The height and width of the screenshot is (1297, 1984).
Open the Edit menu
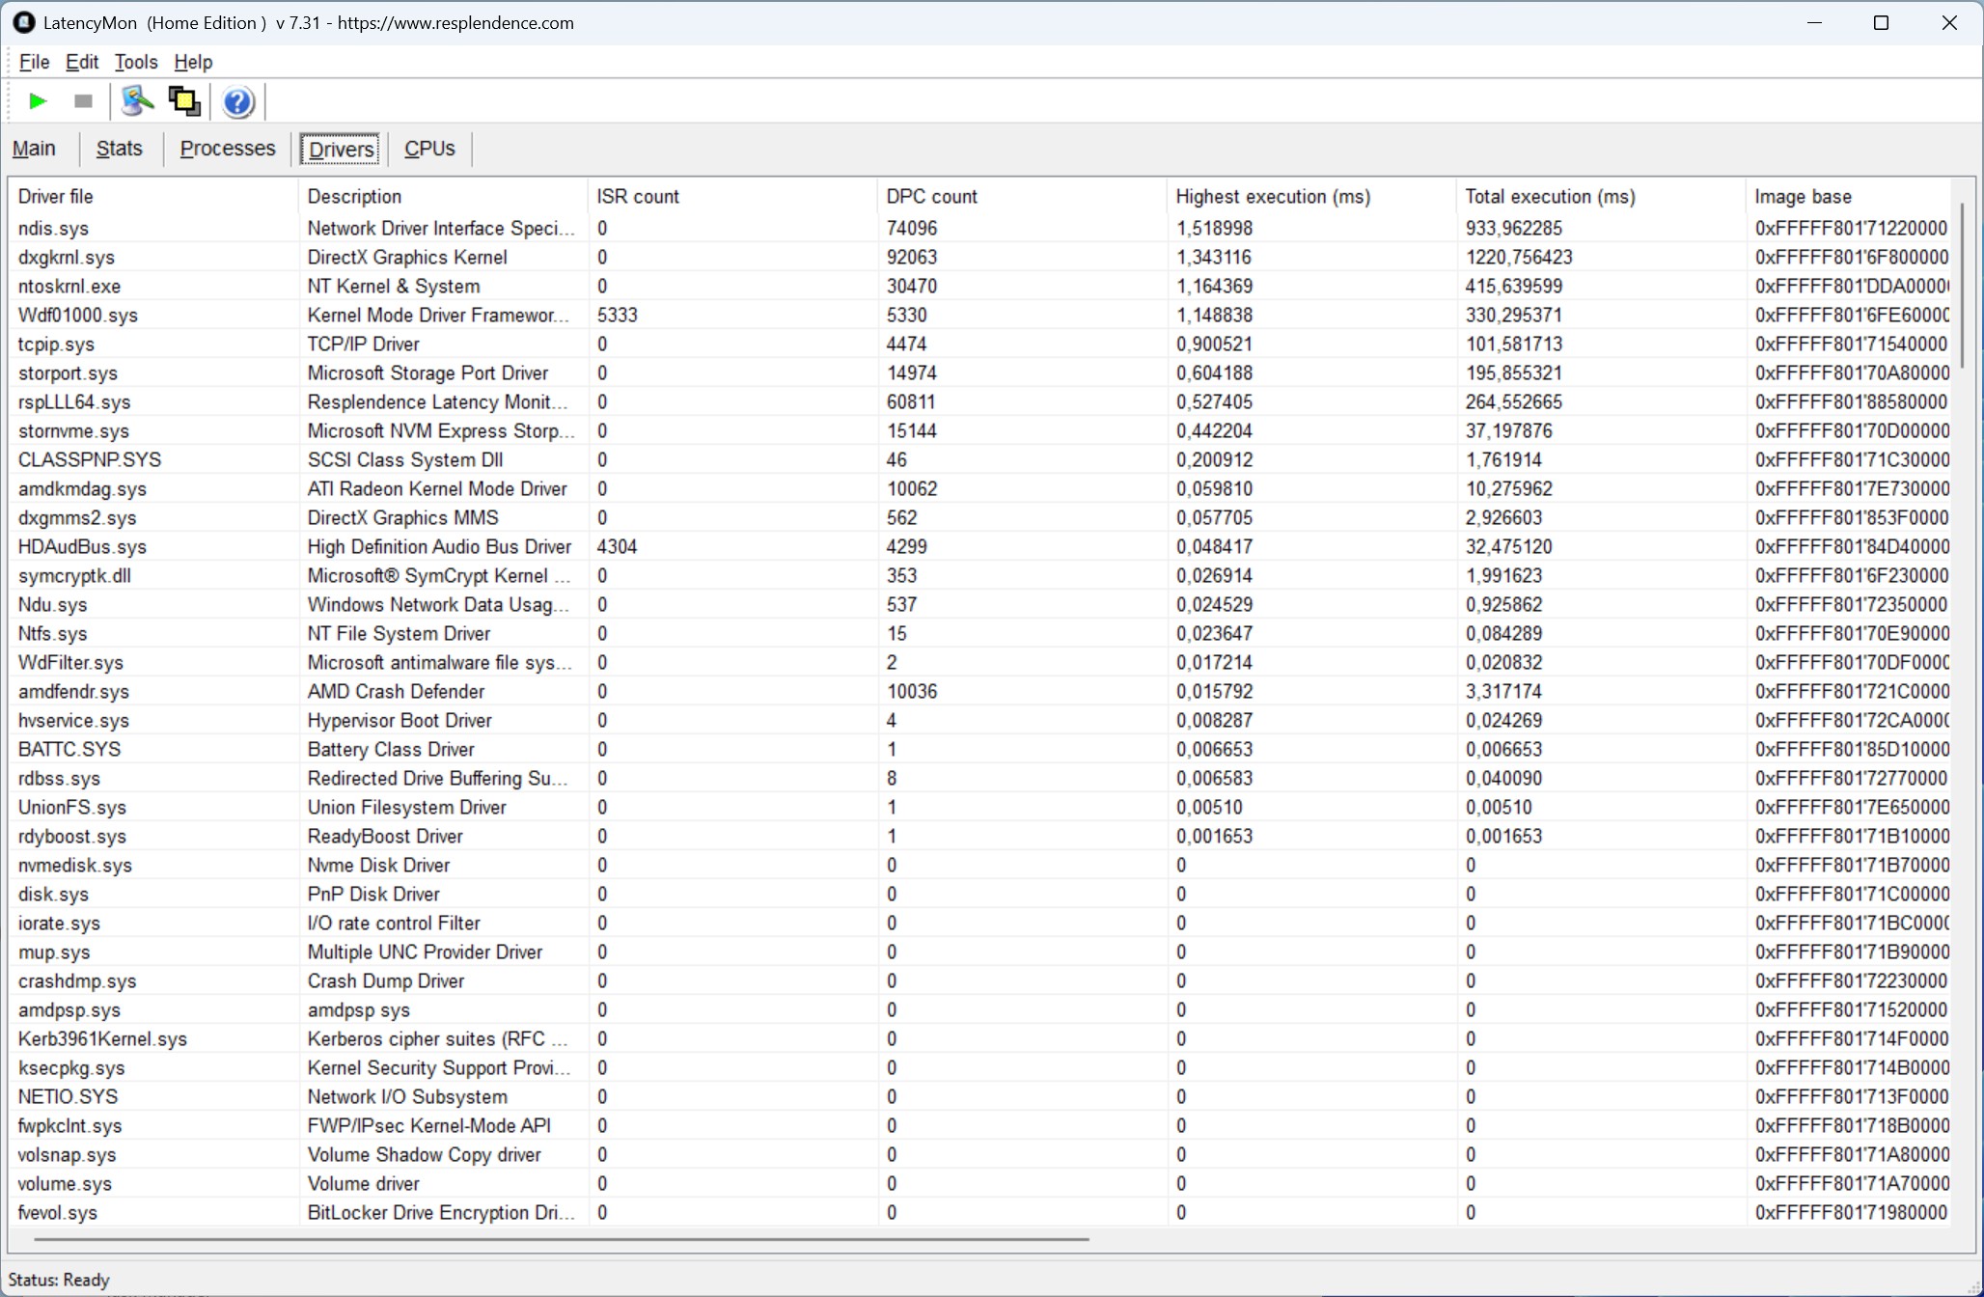pos(82,62)
